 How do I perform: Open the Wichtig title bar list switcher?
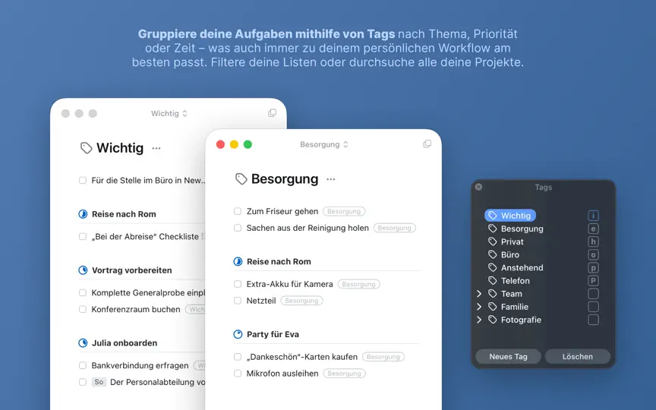tap(169, 113)
